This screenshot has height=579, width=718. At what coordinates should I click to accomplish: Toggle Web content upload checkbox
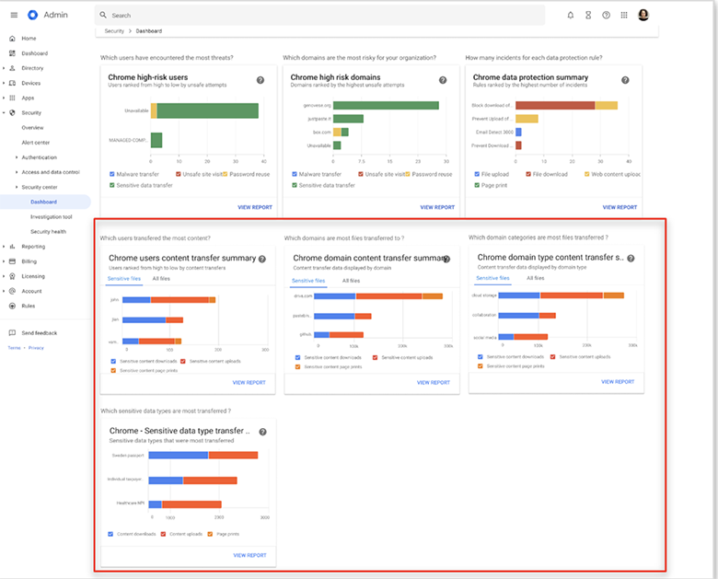tap(587, 174)
